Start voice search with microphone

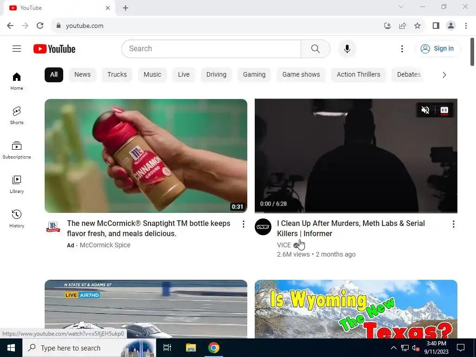[347, 48]
